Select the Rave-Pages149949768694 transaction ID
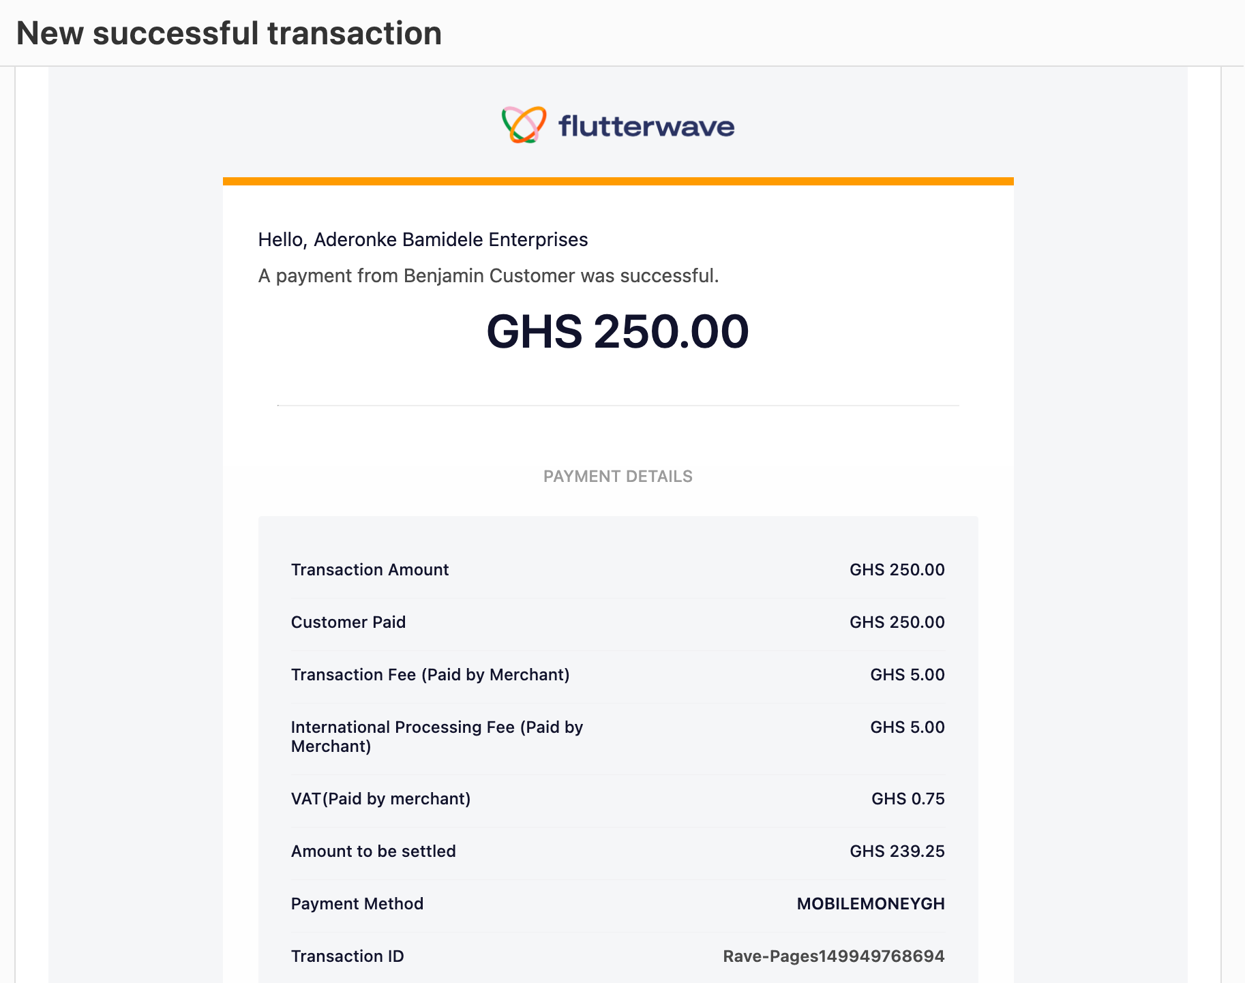 click(834, 956)
